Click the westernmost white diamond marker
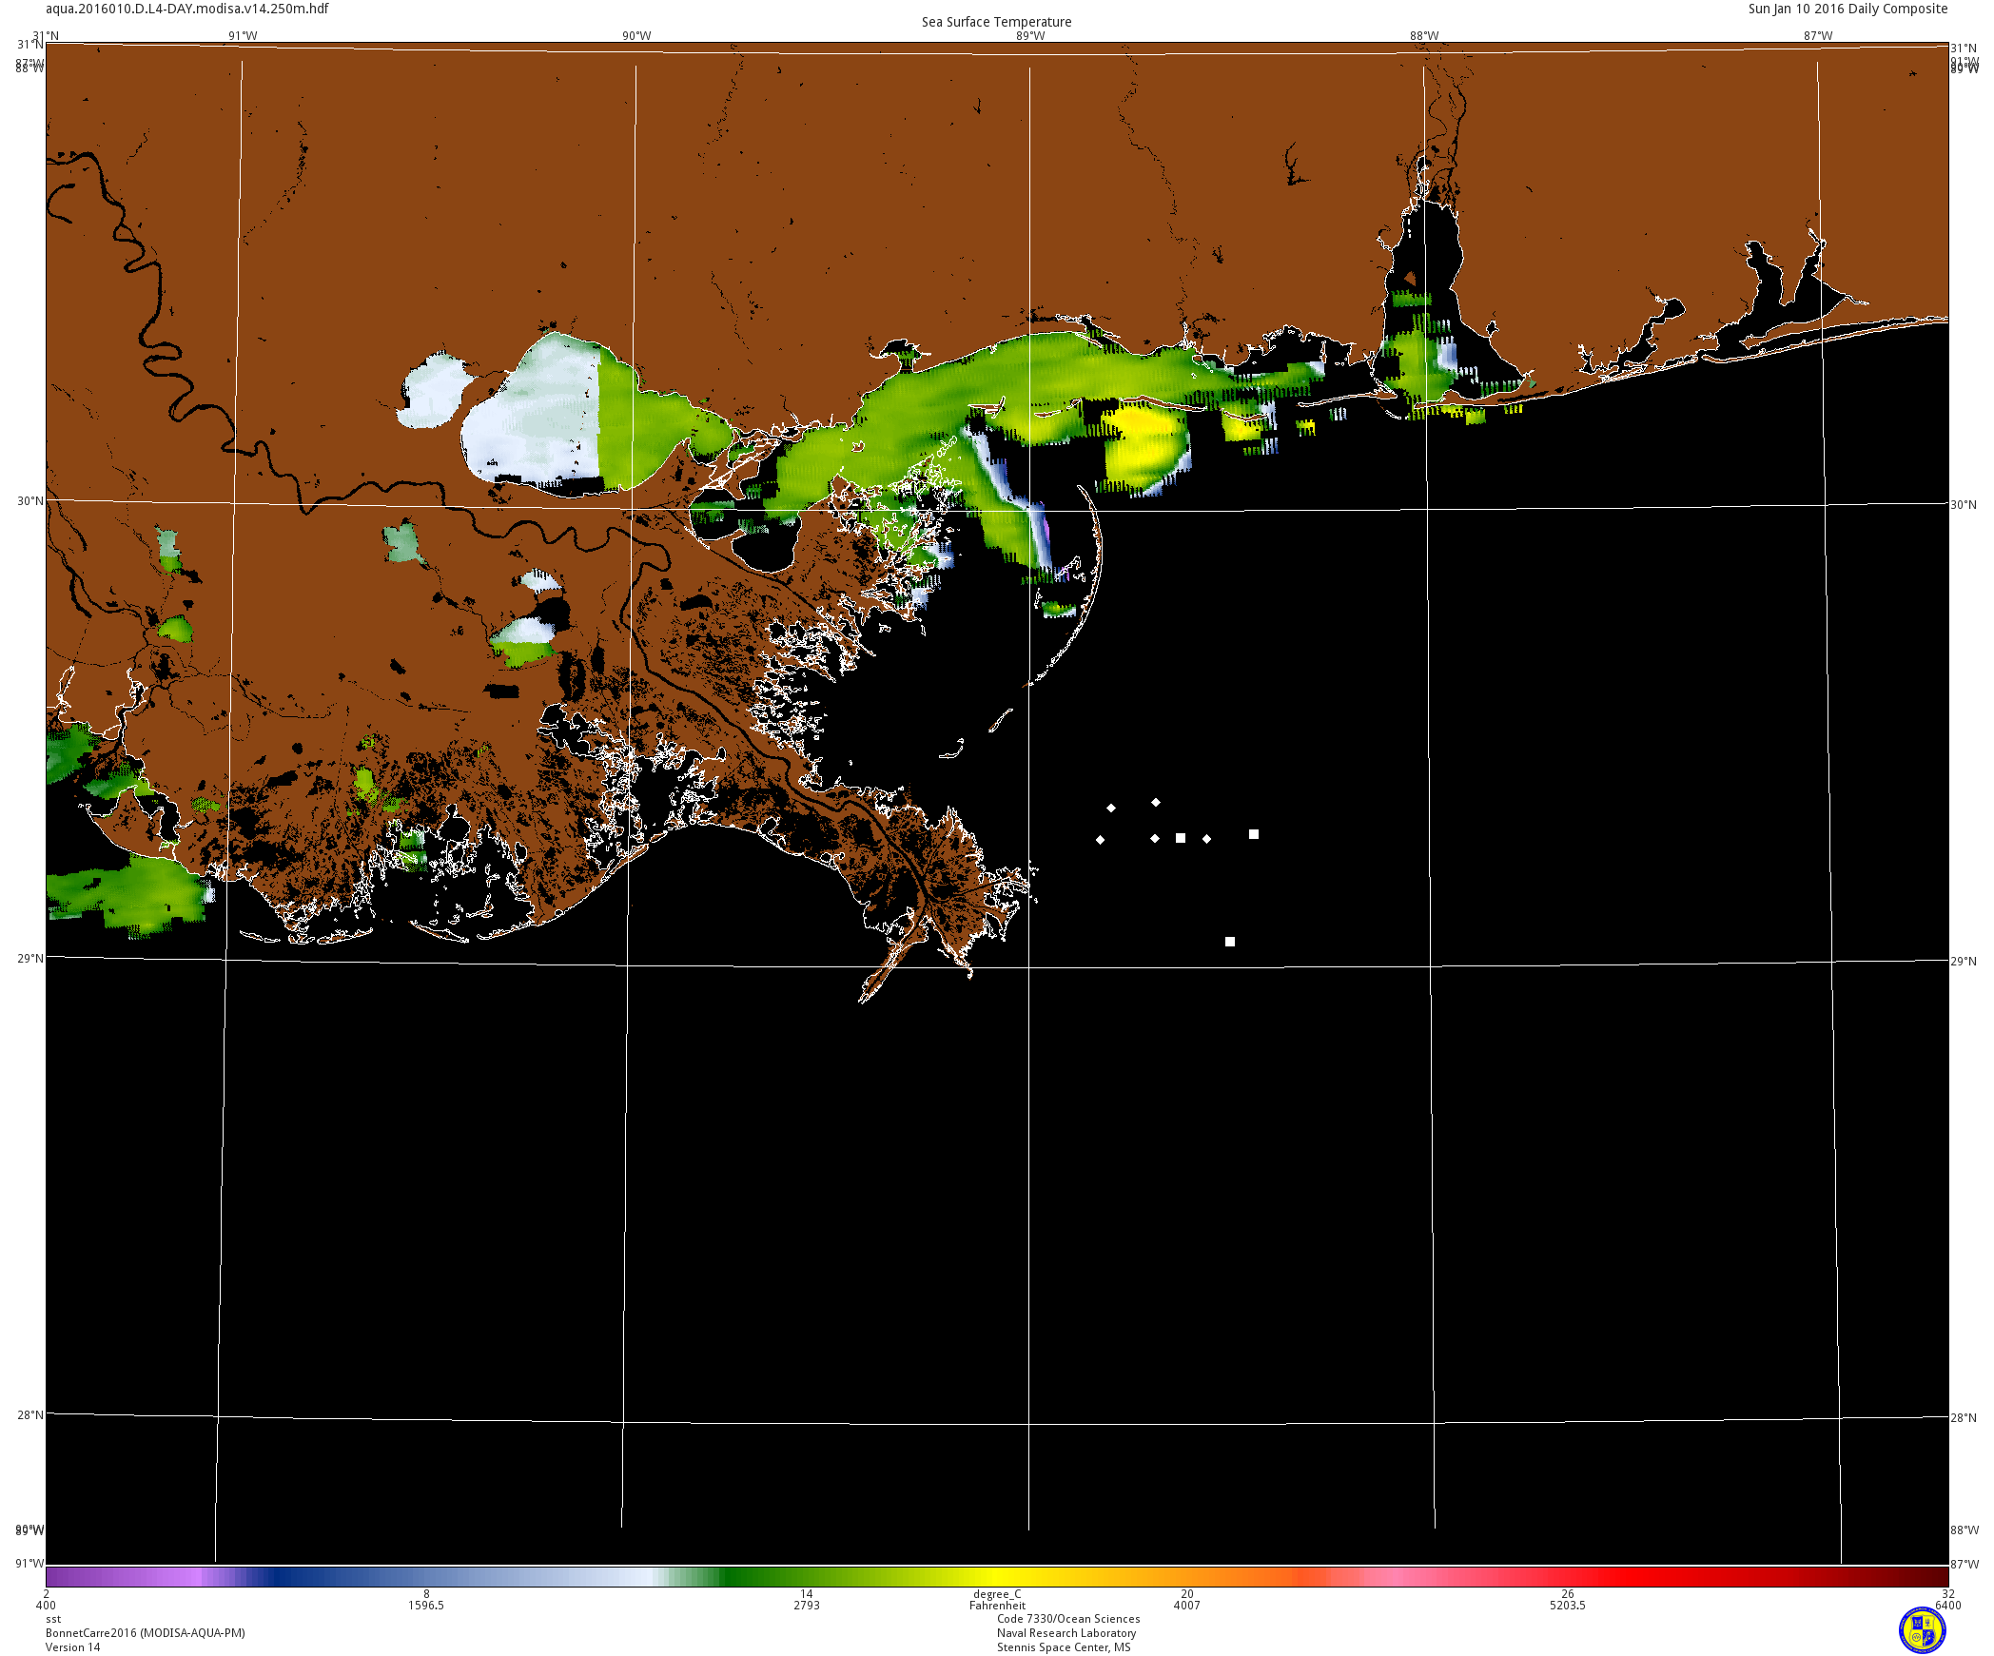1994x1656 pixels. pos(1101,840)
